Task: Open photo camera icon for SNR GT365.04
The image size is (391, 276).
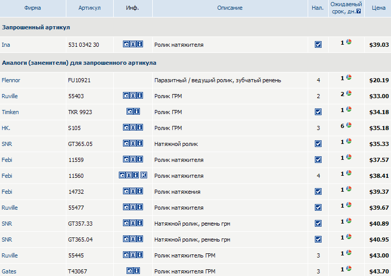Action: coord(127,239)
